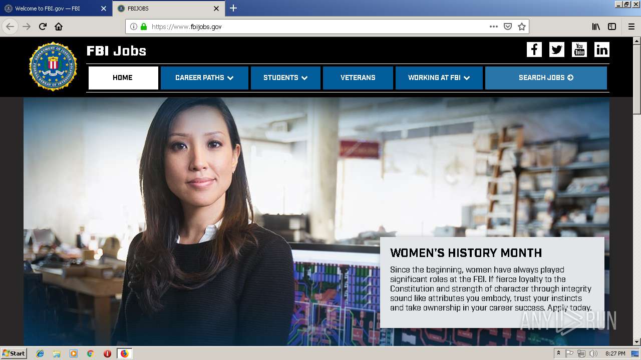
Task: Open the Firefox Library icon
Action: (596, 26)
